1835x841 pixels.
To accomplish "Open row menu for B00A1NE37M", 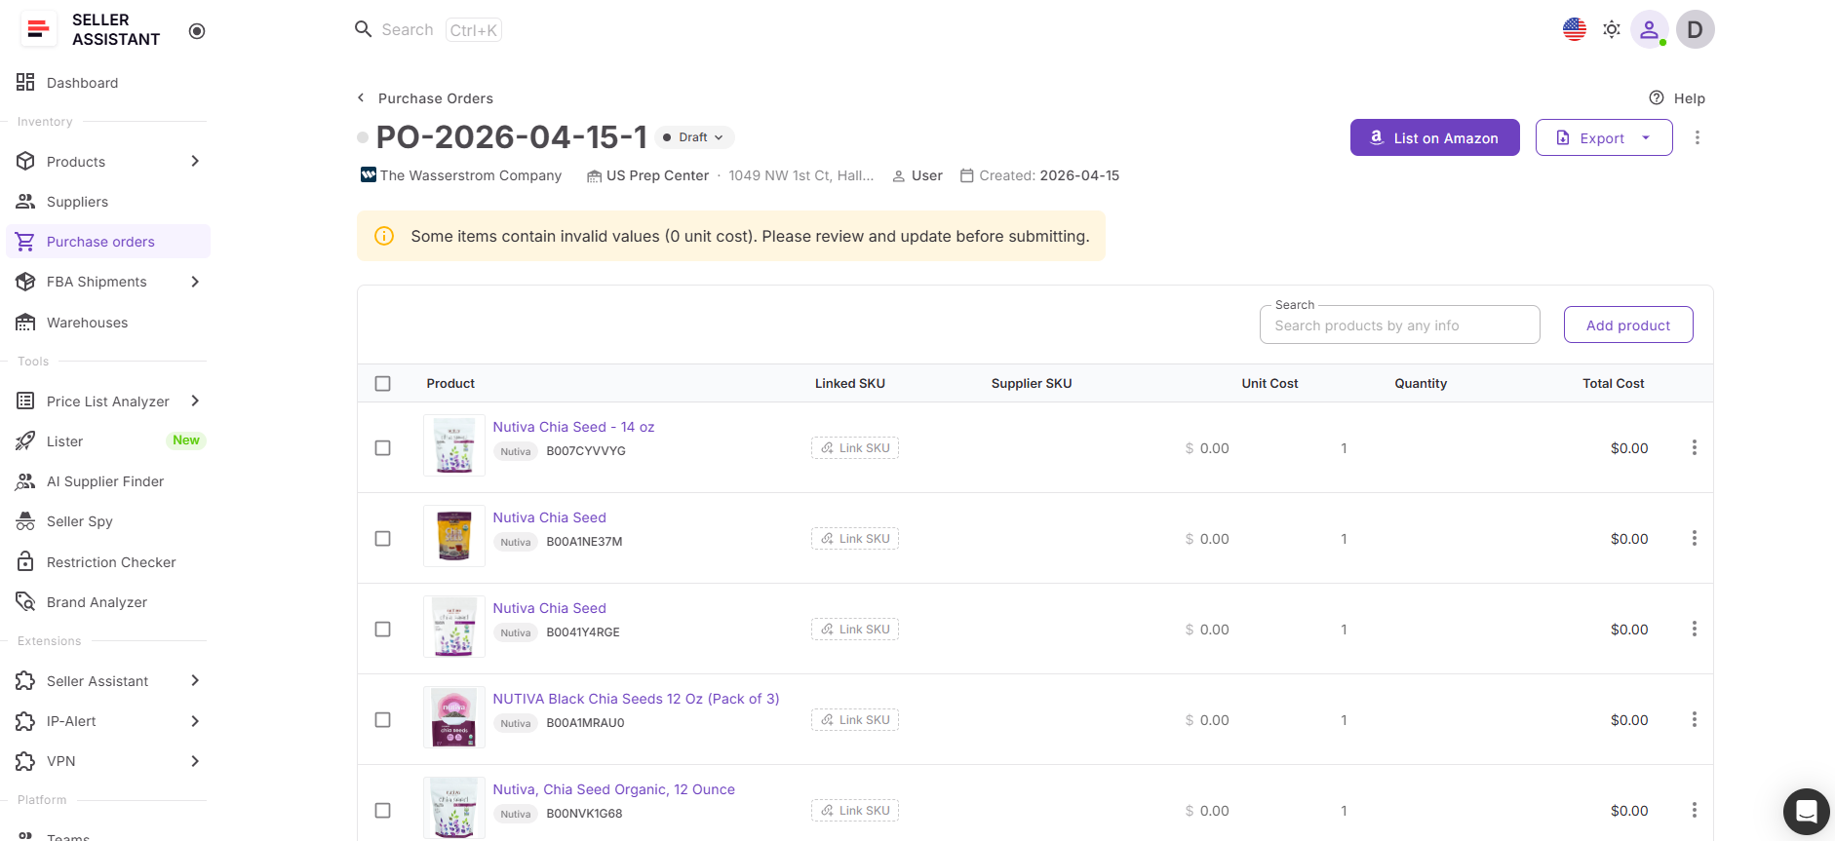I will point(1695,538).
